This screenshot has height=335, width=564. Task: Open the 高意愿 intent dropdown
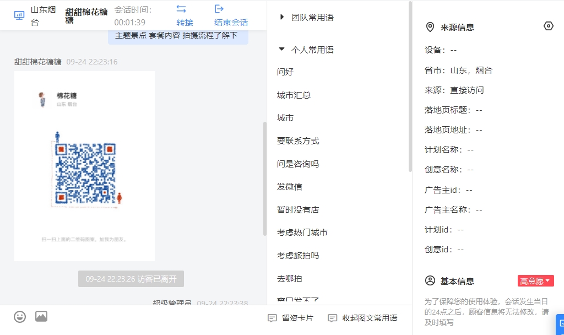[535, 280]
